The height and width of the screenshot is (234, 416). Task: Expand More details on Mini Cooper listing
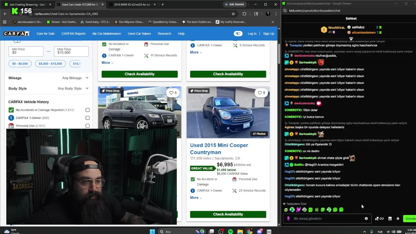(196, 198)
